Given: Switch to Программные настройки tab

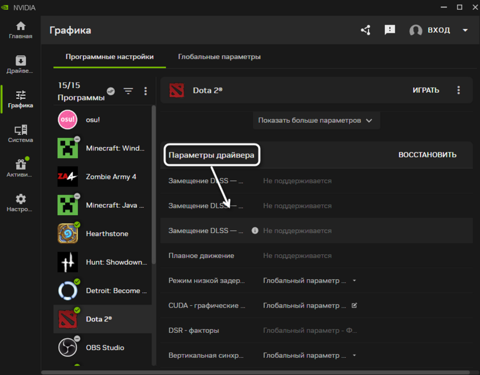Looking at the screenshot, I should click(110, 57).
